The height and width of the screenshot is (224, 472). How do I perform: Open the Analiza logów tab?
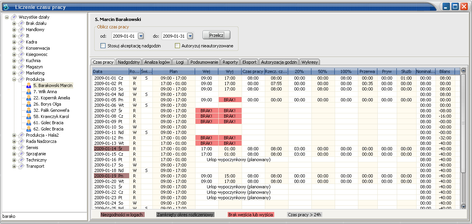coord(157,62)
